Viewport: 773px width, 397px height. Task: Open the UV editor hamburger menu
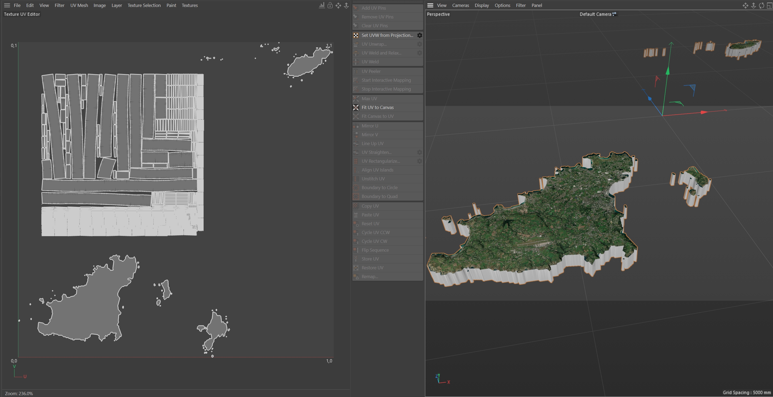coord(7,5)
